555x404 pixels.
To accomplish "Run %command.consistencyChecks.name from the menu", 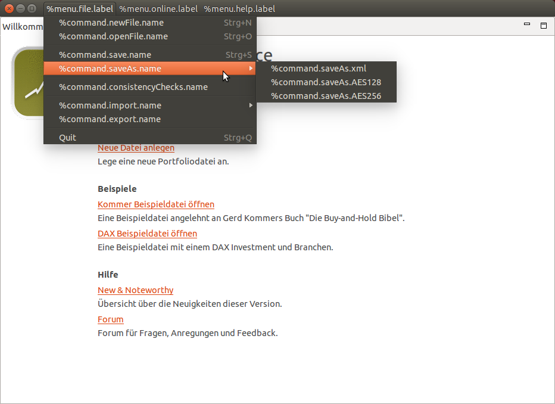I will click(x=133, y=87).
